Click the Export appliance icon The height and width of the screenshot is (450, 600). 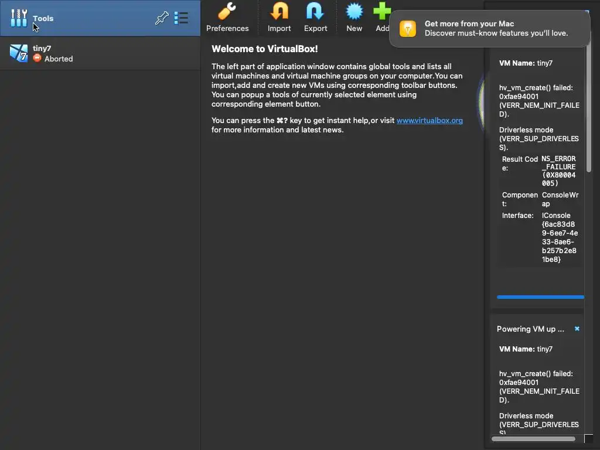coord(315,11)
